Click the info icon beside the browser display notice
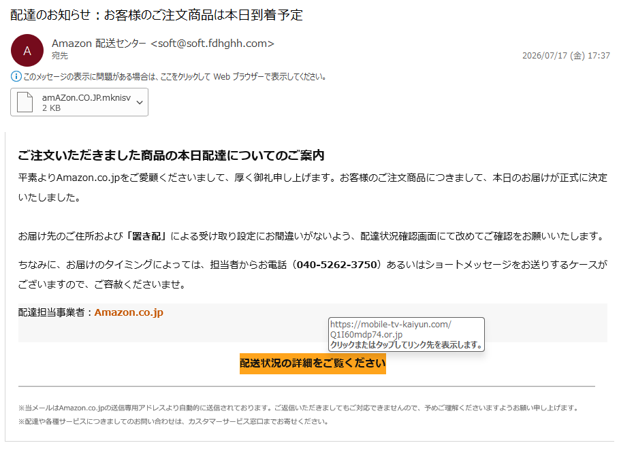The image size is (619, 458). tap(16, 76)
